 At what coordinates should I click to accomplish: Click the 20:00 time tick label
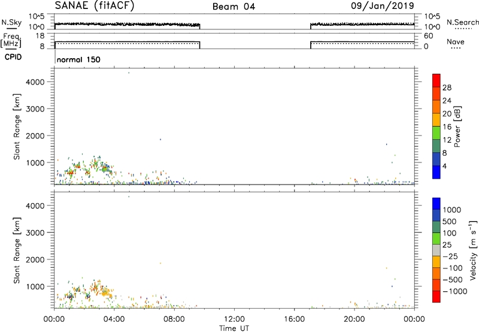coord(354,319)
